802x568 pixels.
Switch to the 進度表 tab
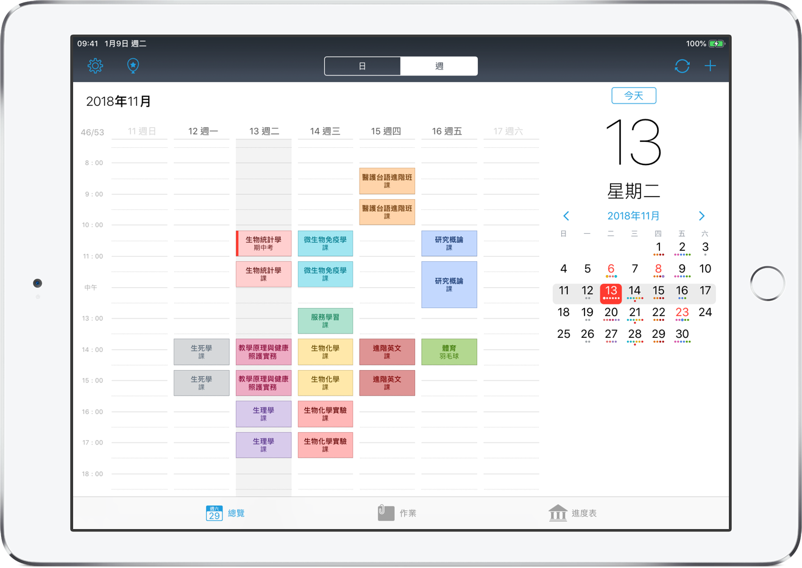tap(572, 513)
